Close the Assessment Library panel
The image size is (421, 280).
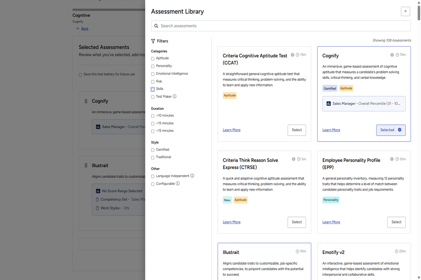405,11
